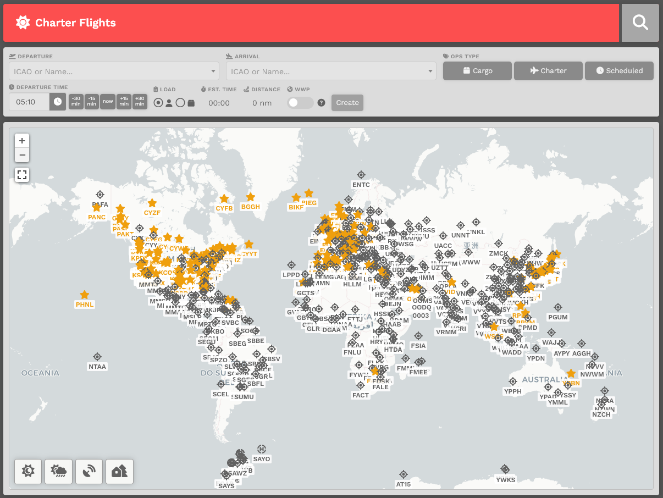Set departure time to now
Image resolution: width=663 pixels, height=498 pixels.
tap(108, 102)
